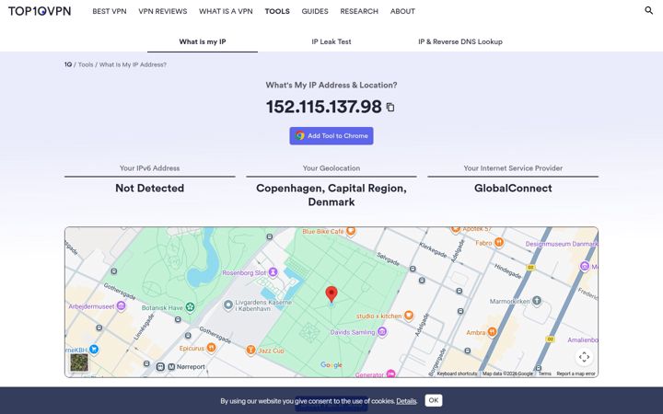663x414 pixels.
Task: Click the Jazz Cup map marker
Action: coord(250,350)
